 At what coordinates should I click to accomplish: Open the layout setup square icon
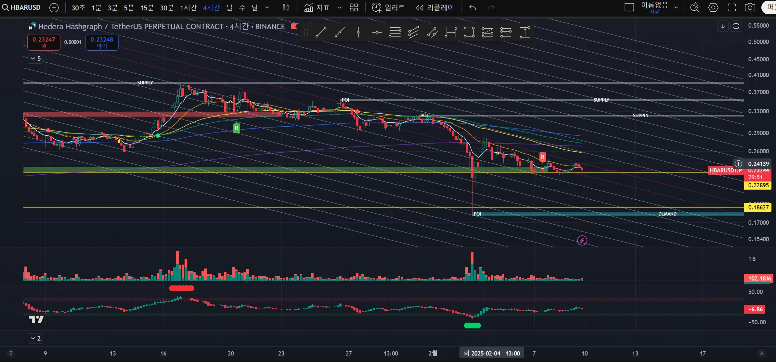click(x=629, y=7)
